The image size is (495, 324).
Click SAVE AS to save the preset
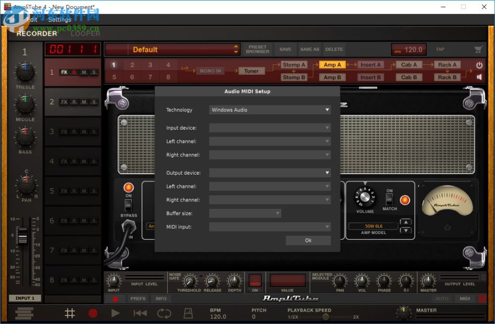tap(309, 49)
